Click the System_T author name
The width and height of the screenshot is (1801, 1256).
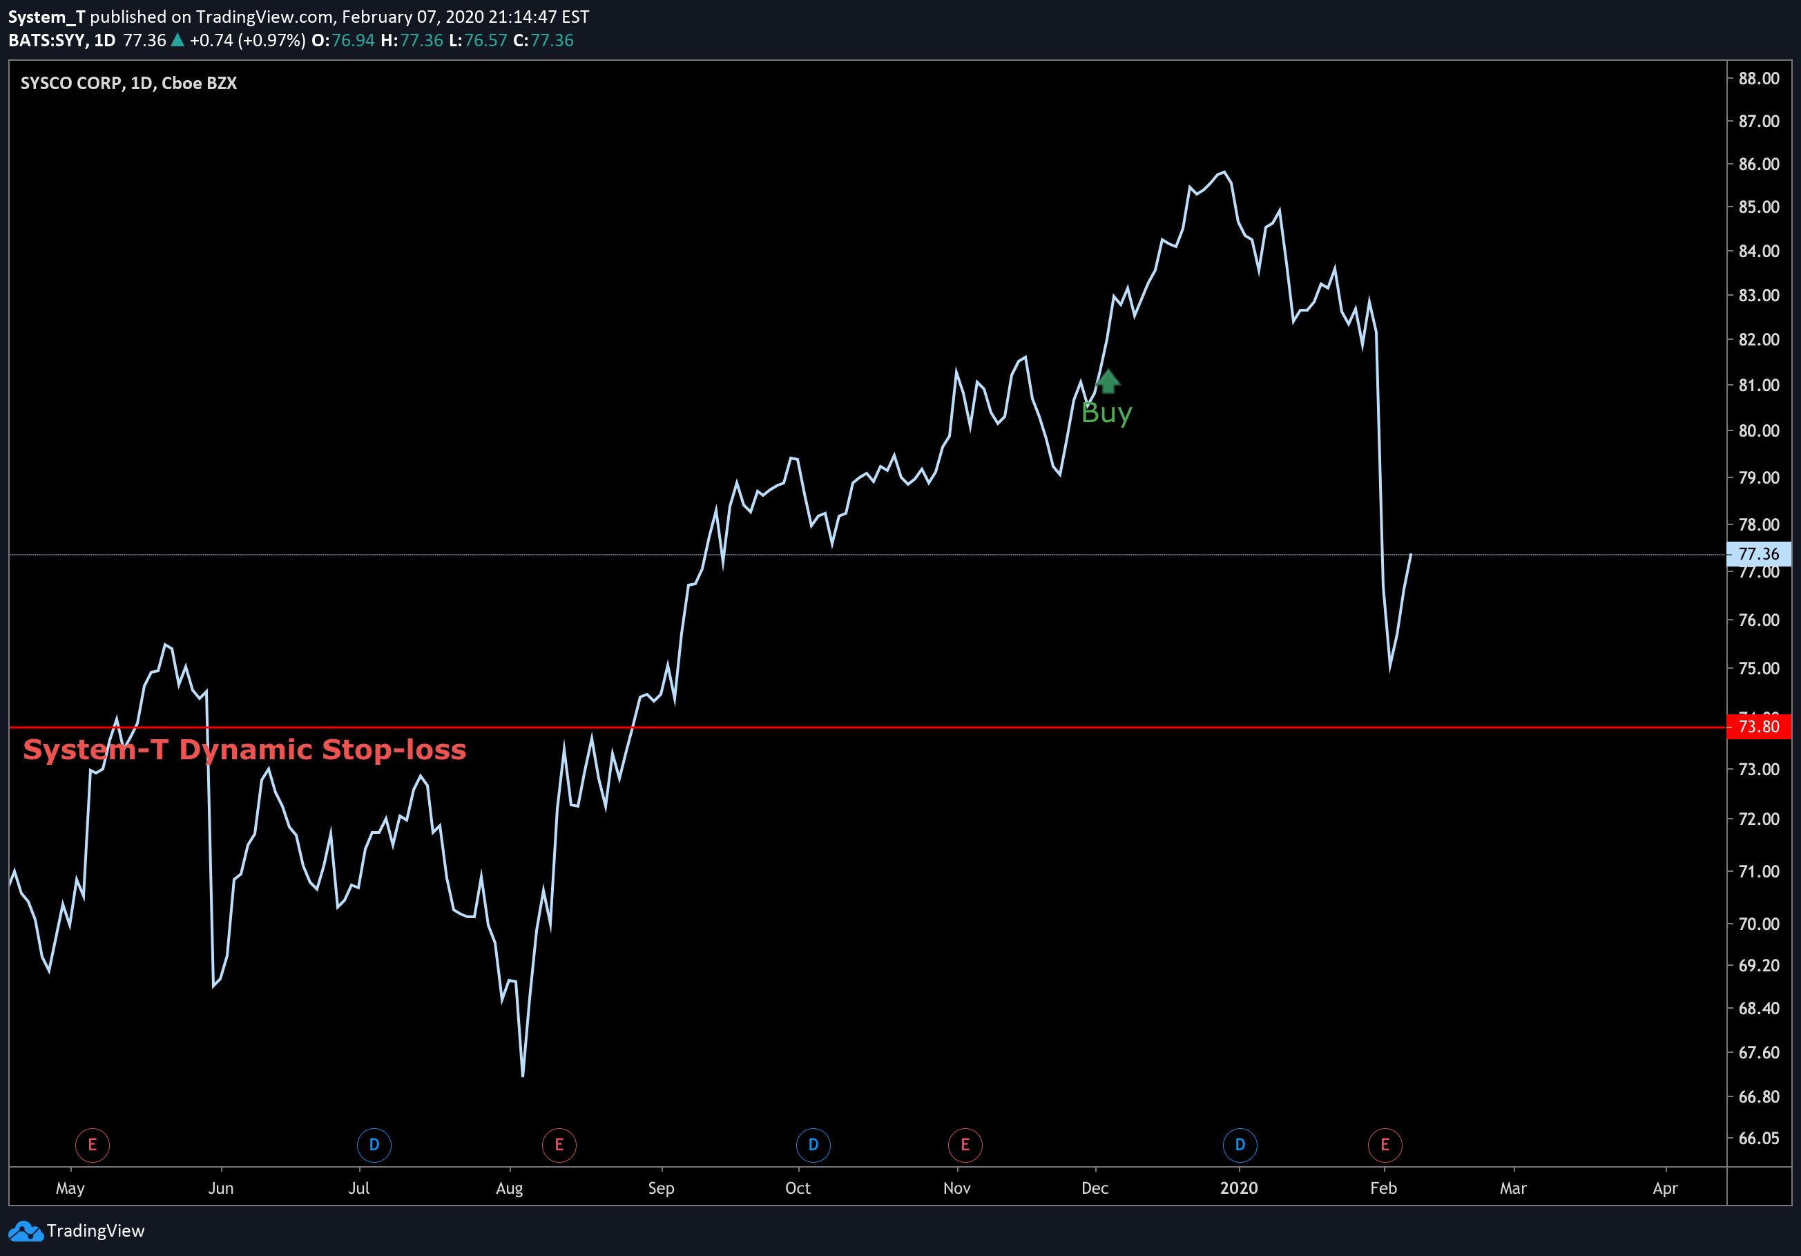point(46,17)
